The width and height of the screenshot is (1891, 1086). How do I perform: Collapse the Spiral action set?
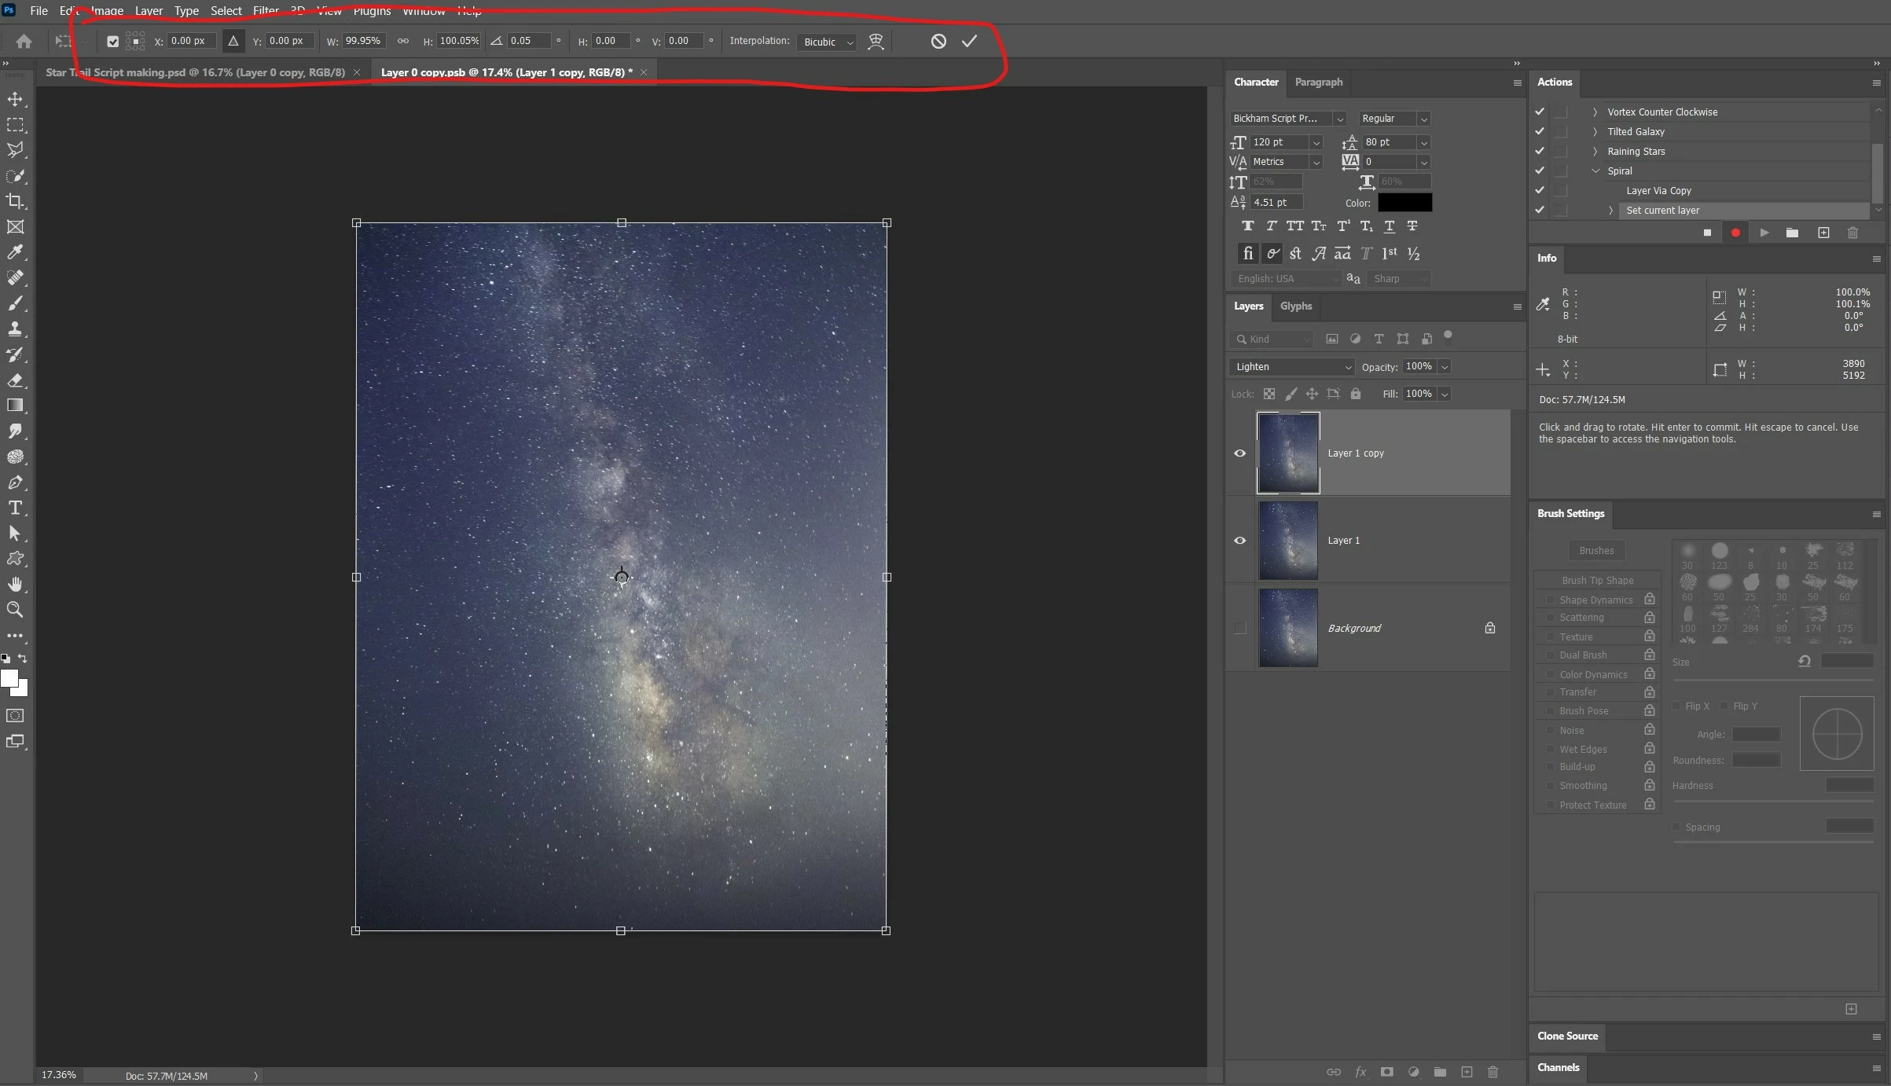[x=1595, y=171]
